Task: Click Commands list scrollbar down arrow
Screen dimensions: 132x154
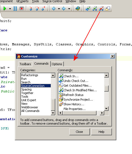Action: pyautogui.click(x=106, y=109)
